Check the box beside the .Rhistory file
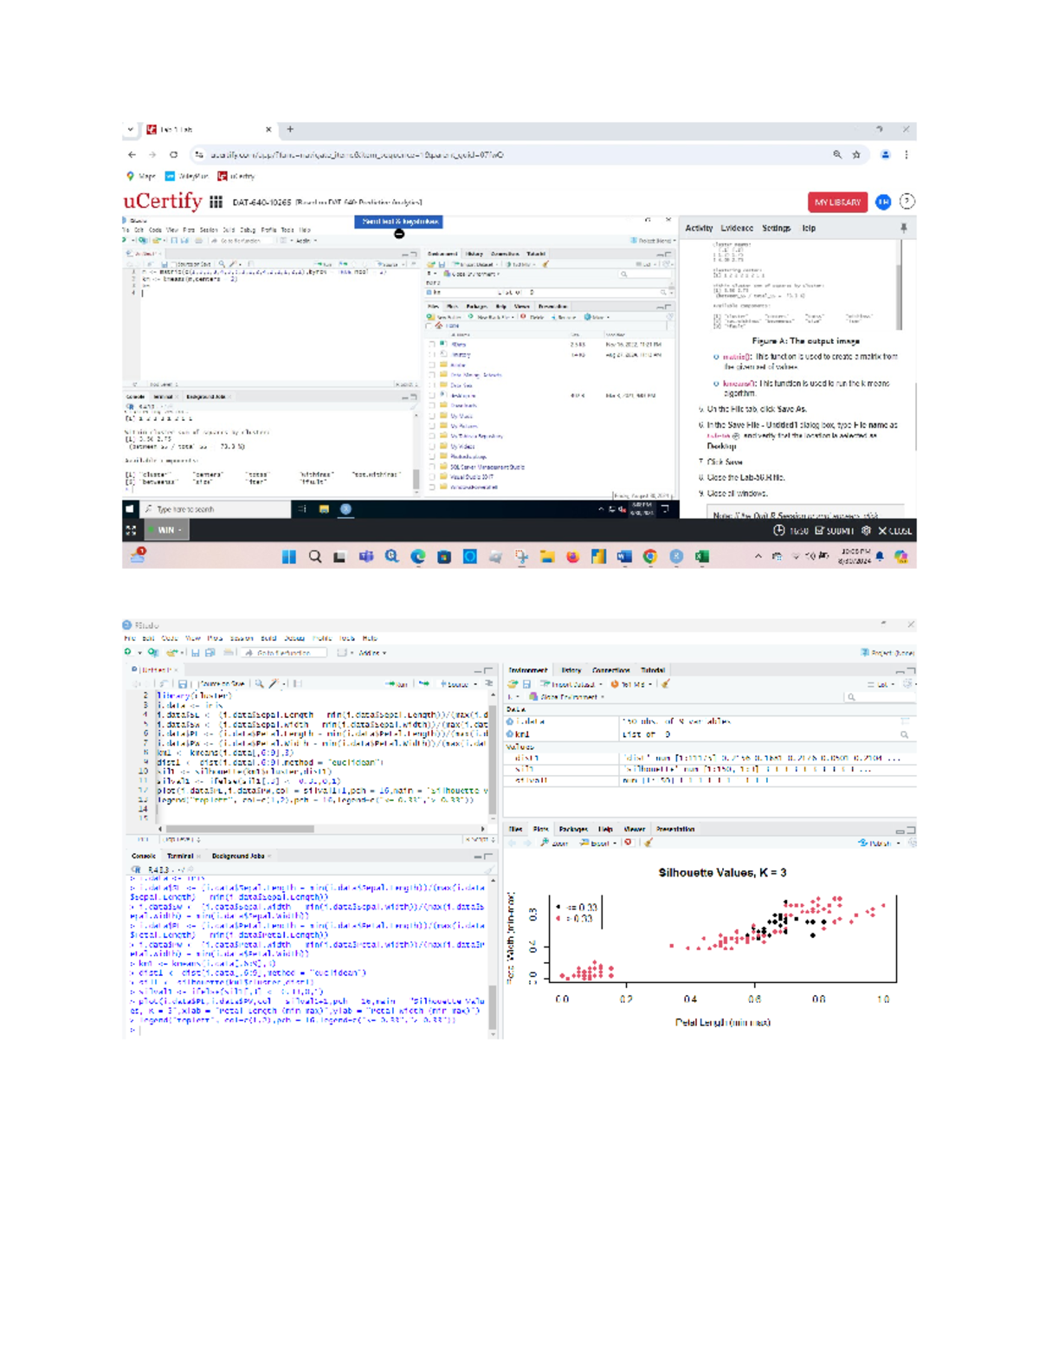Screen dimensions: 1039x1345 tap(433, 353)
